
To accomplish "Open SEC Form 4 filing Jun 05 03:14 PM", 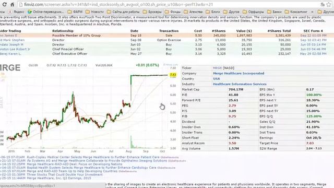I will pyautogui.click(x=313, y=44).
